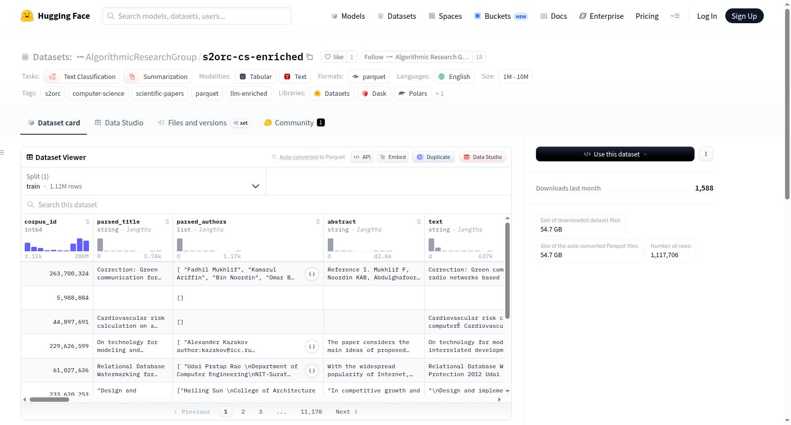
Task: Go to Buckets in top navigation
Action: point(501,16)
